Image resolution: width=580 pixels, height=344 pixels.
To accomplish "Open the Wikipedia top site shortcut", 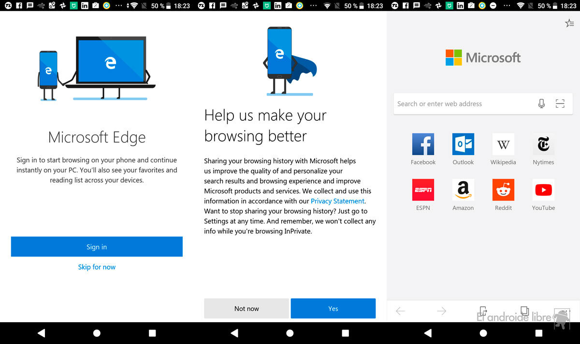I will [x=503, y=144].
